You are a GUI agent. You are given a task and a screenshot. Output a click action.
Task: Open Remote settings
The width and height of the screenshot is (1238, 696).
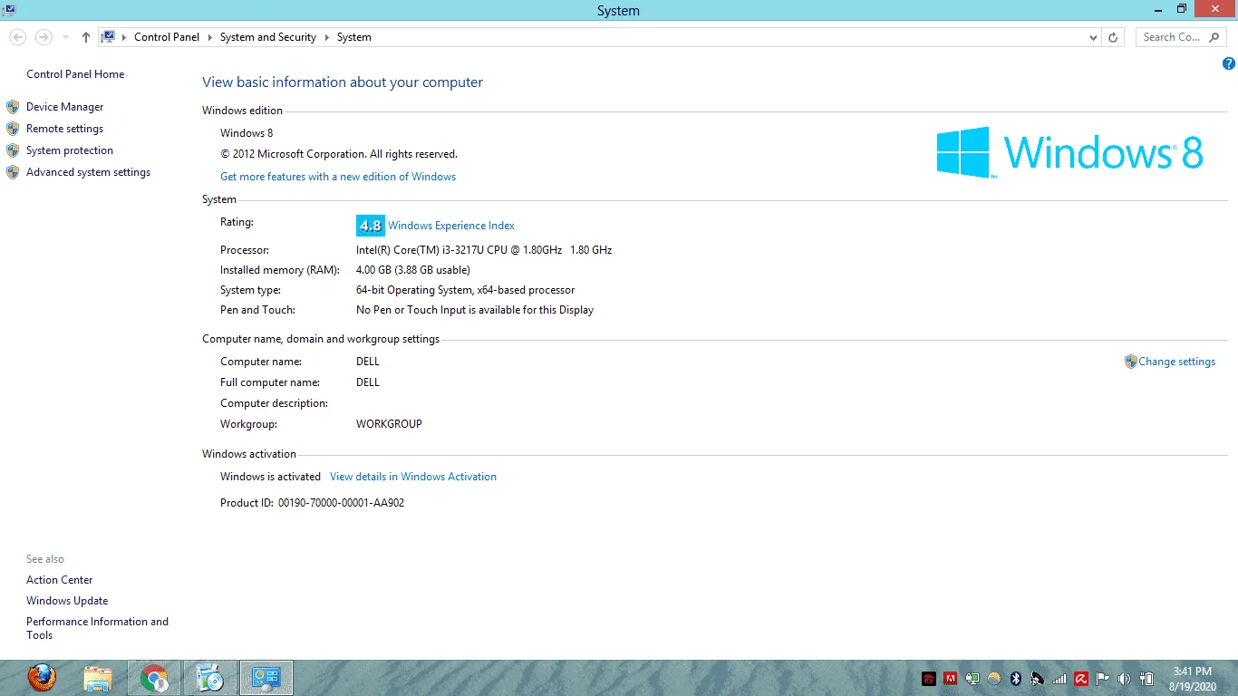pos(65,129)
